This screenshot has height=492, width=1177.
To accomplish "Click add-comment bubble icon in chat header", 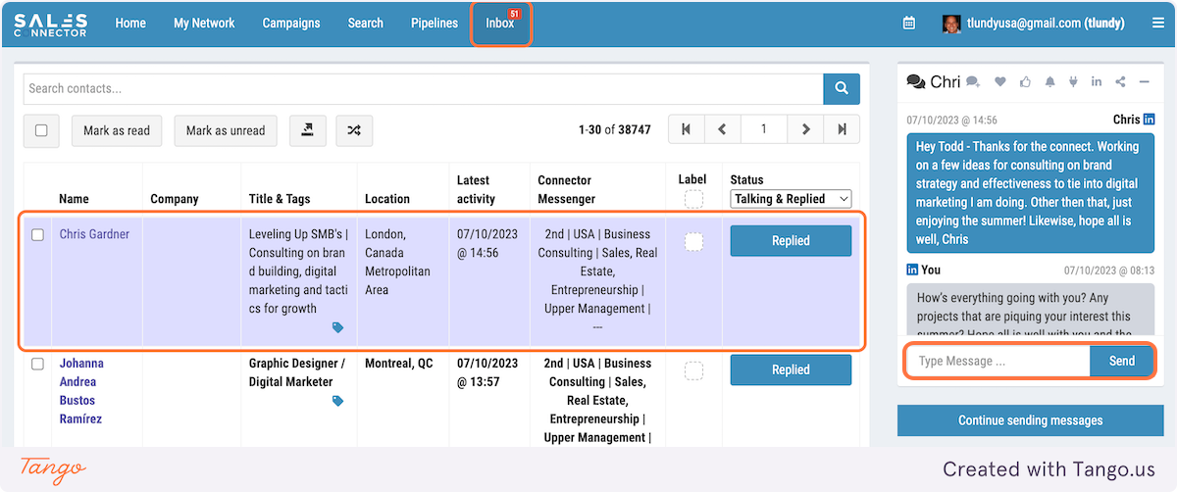I will pos(973,82).
